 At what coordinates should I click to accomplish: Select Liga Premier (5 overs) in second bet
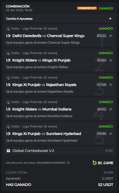[40, 53]
